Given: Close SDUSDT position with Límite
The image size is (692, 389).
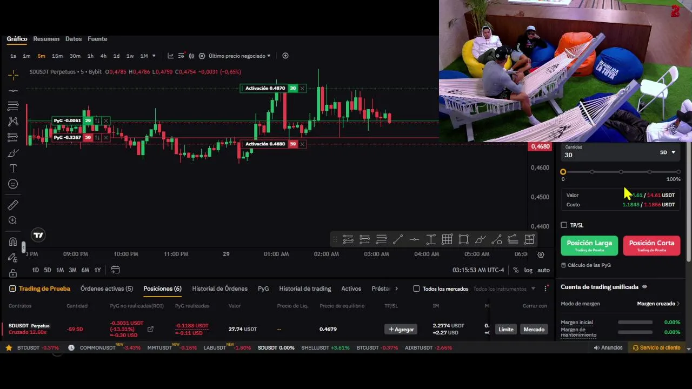Looking at the screenshot, I should (x=506, y=329).
